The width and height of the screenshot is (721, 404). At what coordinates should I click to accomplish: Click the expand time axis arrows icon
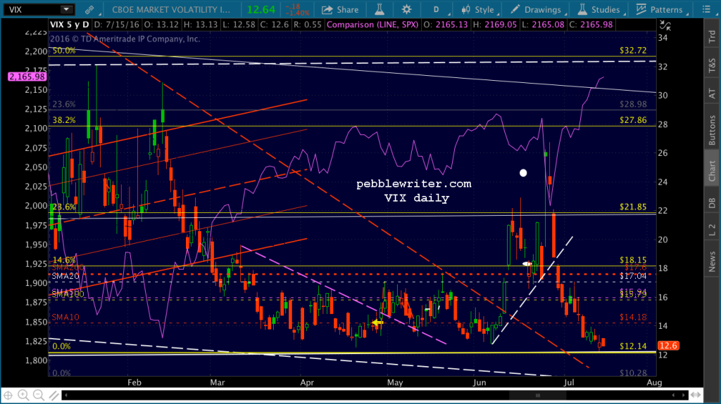tap(696, 395)
